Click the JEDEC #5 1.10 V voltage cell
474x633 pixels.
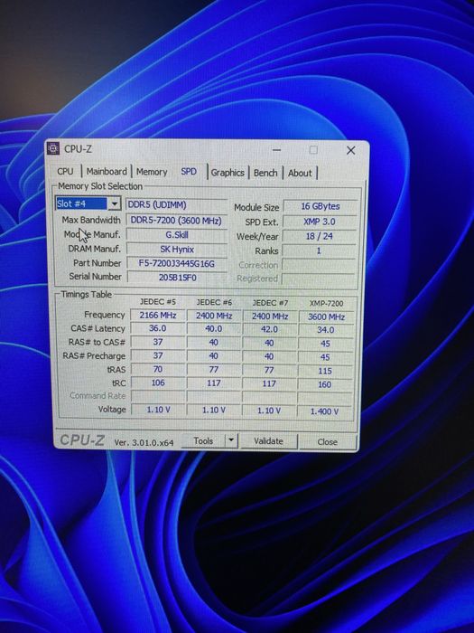click(158, 410)
